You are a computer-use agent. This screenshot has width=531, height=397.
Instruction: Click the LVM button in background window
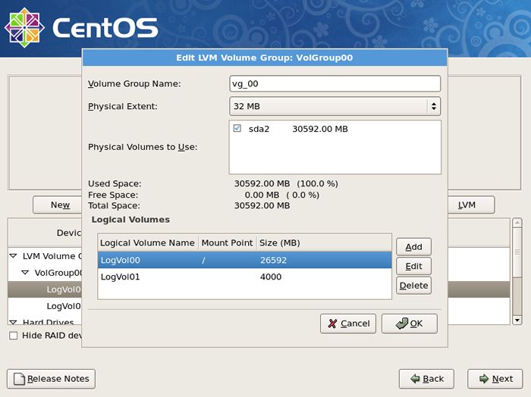[x=471, y=205]
